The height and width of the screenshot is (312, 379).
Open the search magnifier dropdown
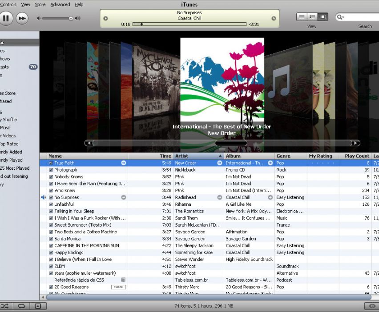pyautogui.click(x=341, y=17)
